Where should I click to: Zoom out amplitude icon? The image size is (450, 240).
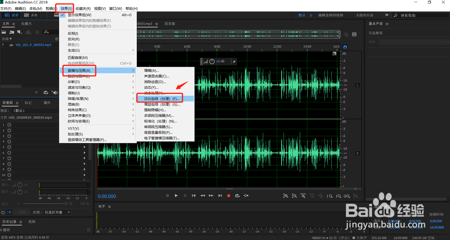point(294,196)
